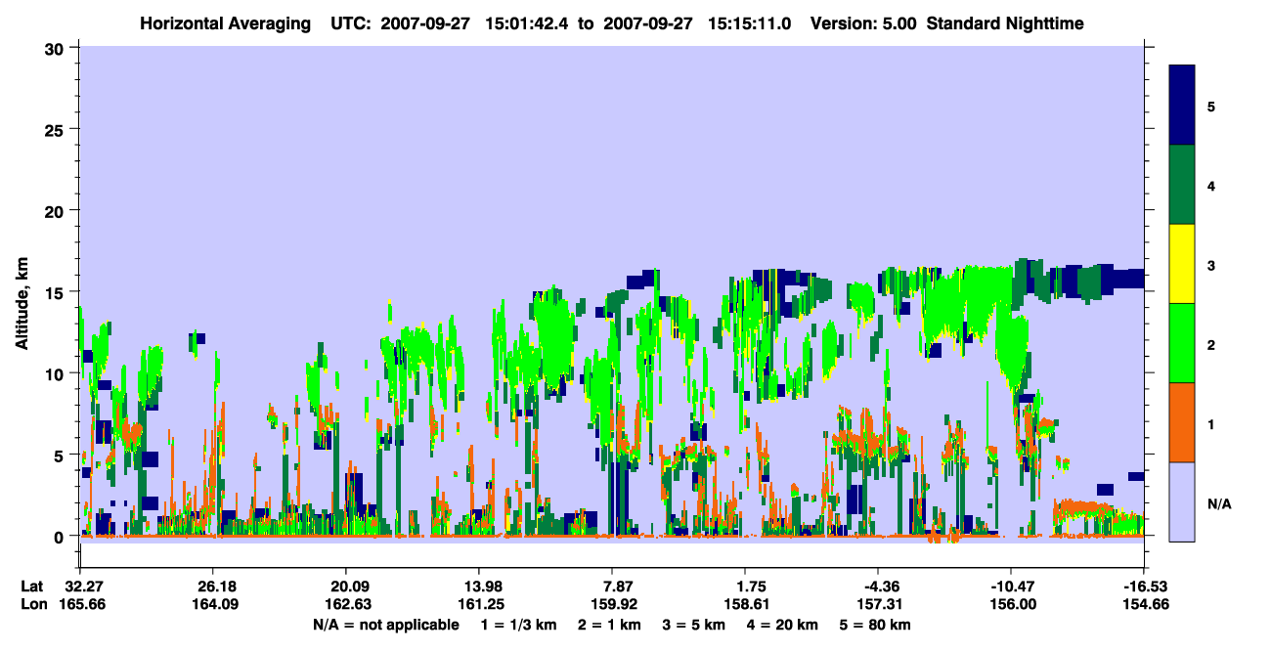
Task: Click the 'Lat' row label
Action: (31, 587)
